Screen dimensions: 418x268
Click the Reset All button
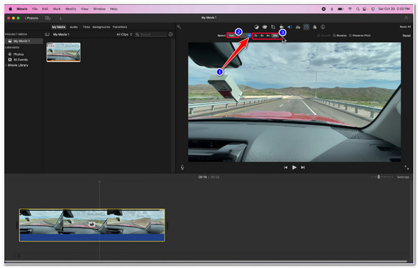point(405,26)
